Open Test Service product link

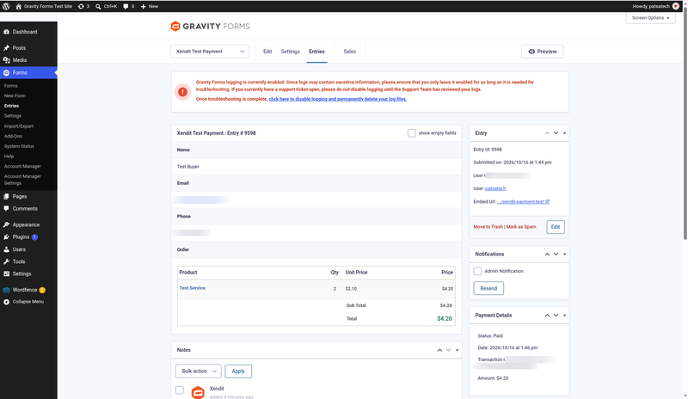coord(192,288)
